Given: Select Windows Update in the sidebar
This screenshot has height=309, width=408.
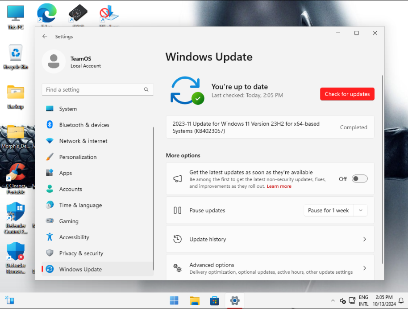Looking at the screenshot, I should click(x=98, y=269).
